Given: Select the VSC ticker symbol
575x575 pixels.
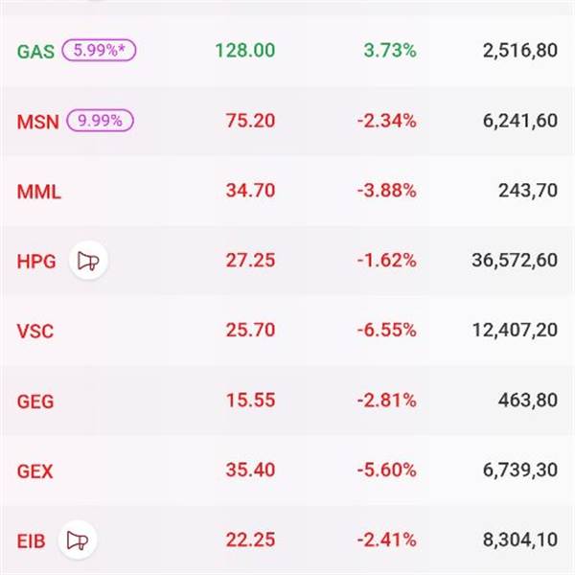Looking at the screenshot, I should coord(35,332).
